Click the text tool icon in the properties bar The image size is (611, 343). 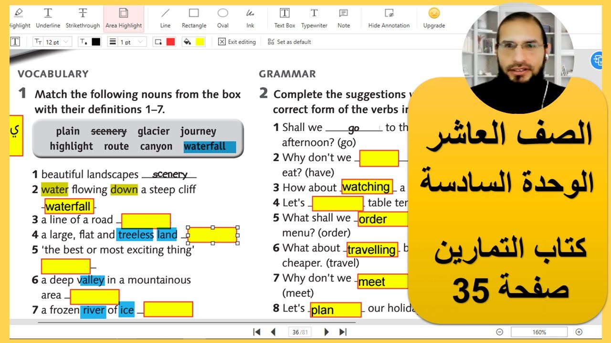[x=15, y=42]
